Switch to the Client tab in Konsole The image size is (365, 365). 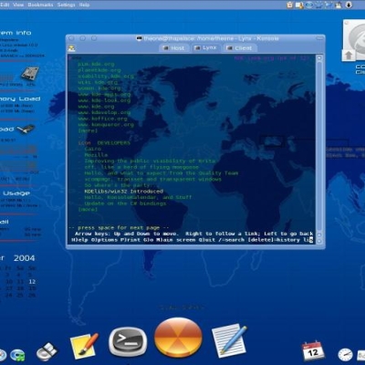[240, 48]
